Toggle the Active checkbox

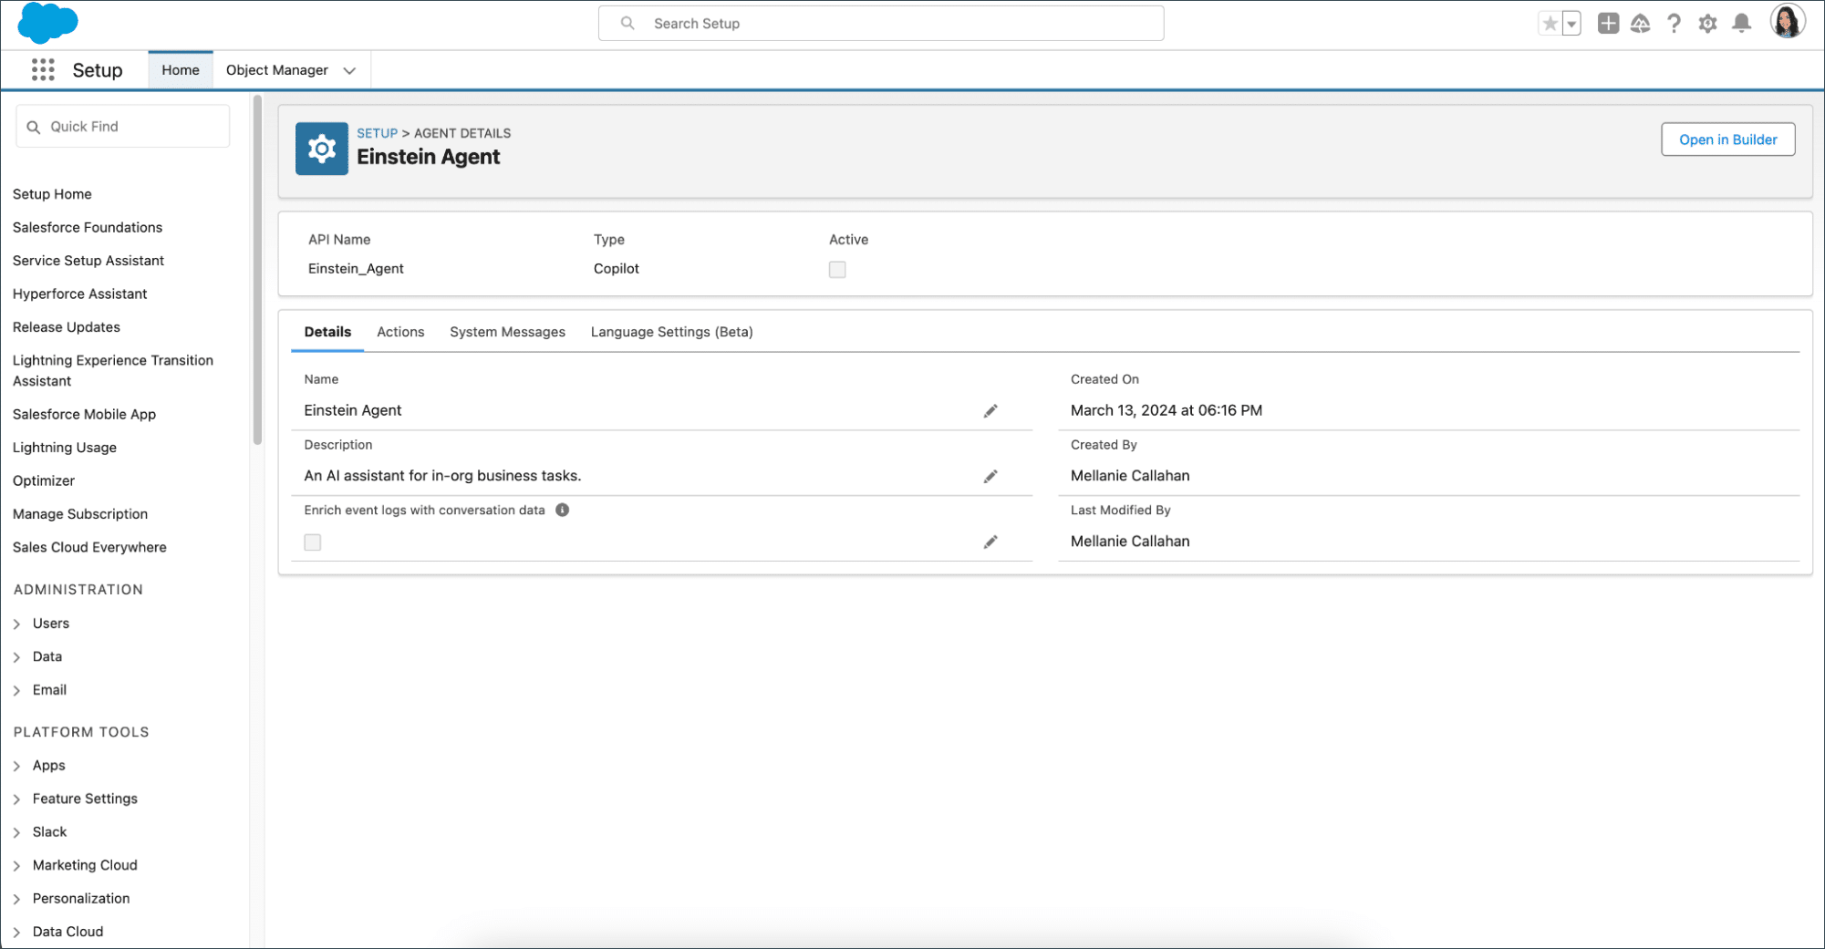coord(837,270)
